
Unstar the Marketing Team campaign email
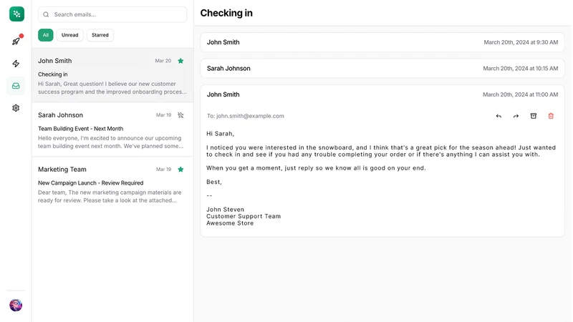click(x=180, y=170)
